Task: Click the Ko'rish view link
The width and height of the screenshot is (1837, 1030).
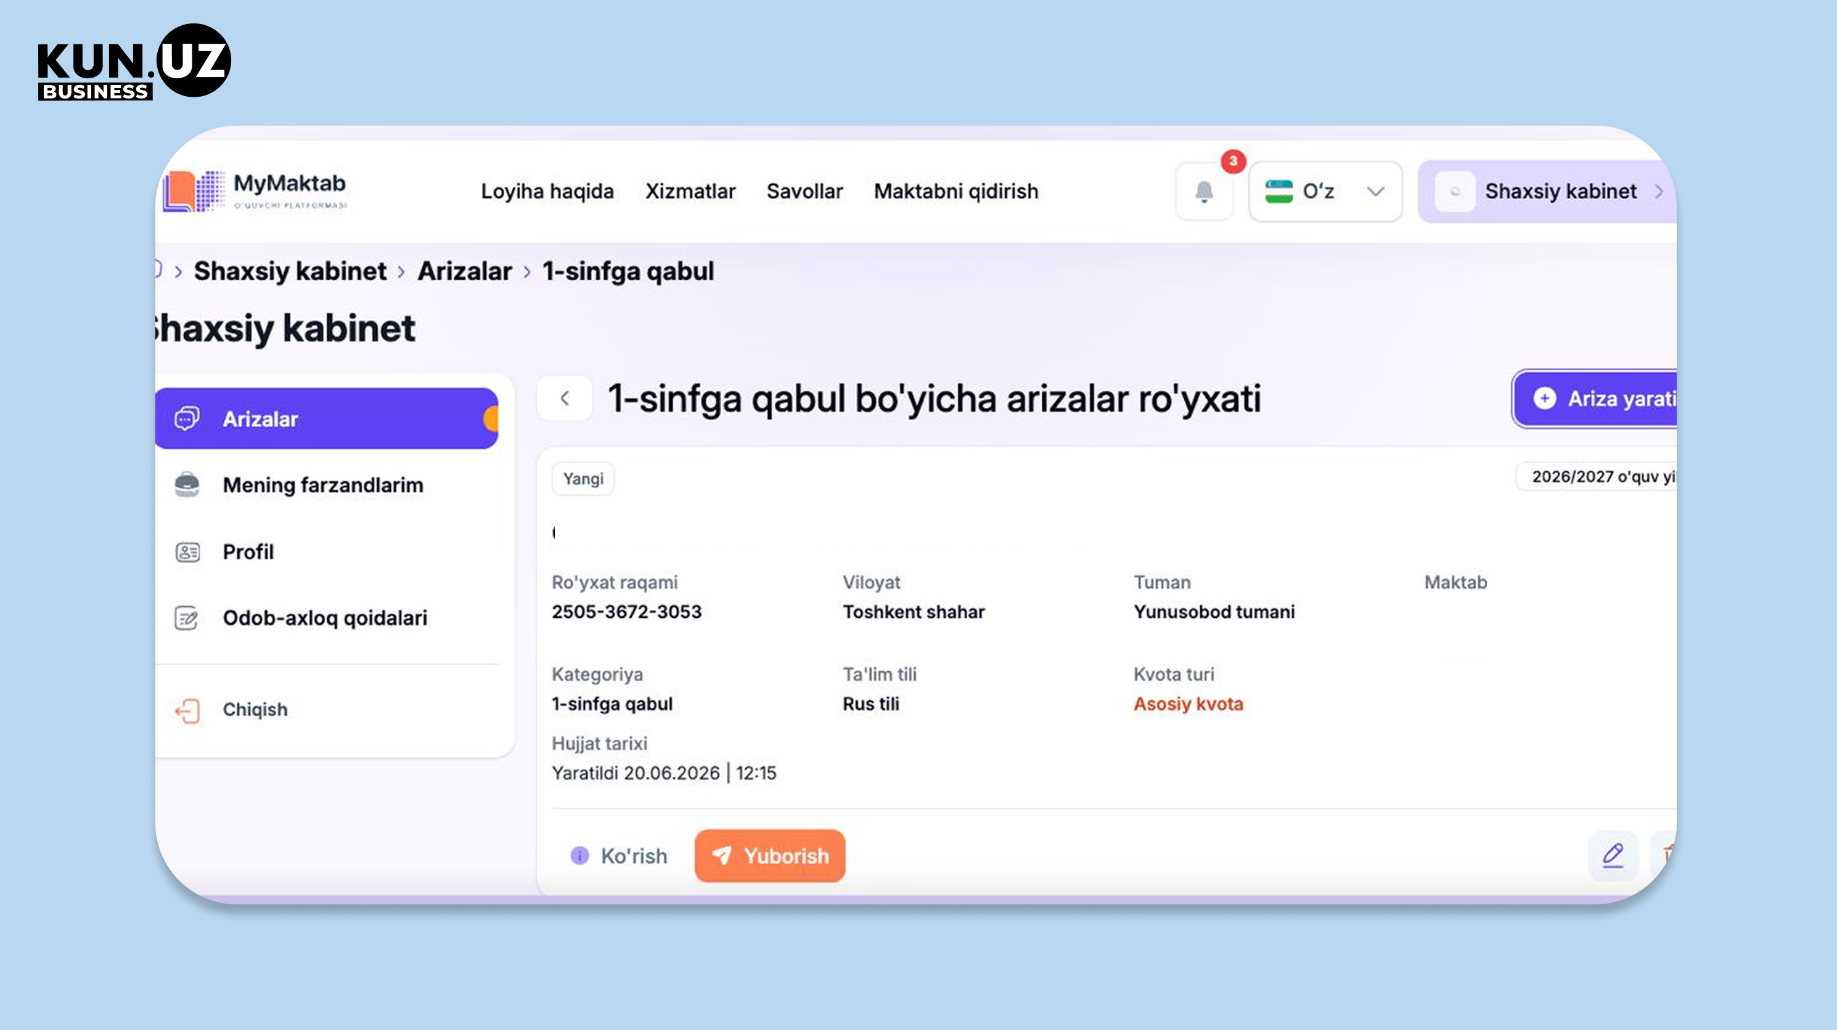Action: (619, 856)
